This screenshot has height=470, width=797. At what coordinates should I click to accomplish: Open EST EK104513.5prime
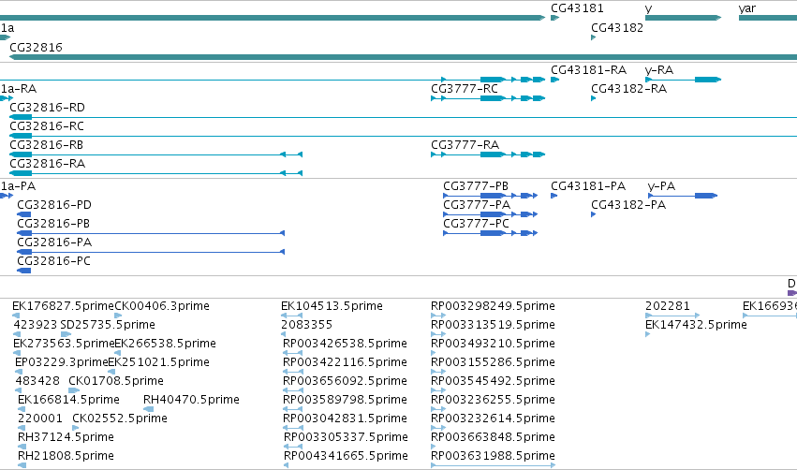(x=332, y=306)
